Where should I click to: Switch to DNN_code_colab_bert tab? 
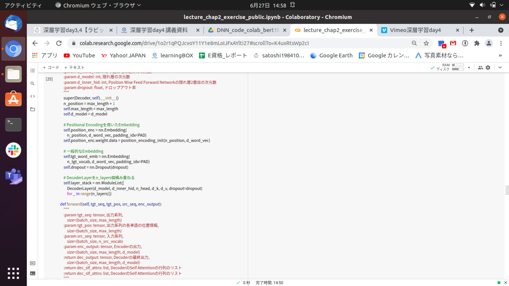pyautogui.click(x=247, y=30)
